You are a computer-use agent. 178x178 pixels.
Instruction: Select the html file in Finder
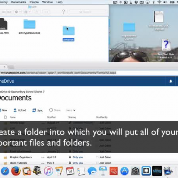pos(4,26)
